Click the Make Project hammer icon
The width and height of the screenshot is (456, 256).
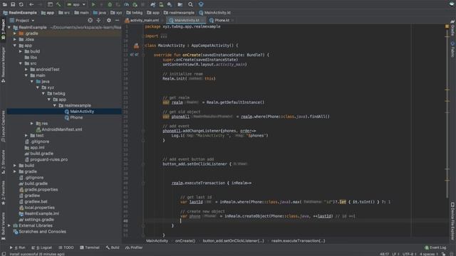[x=58, y=4]
